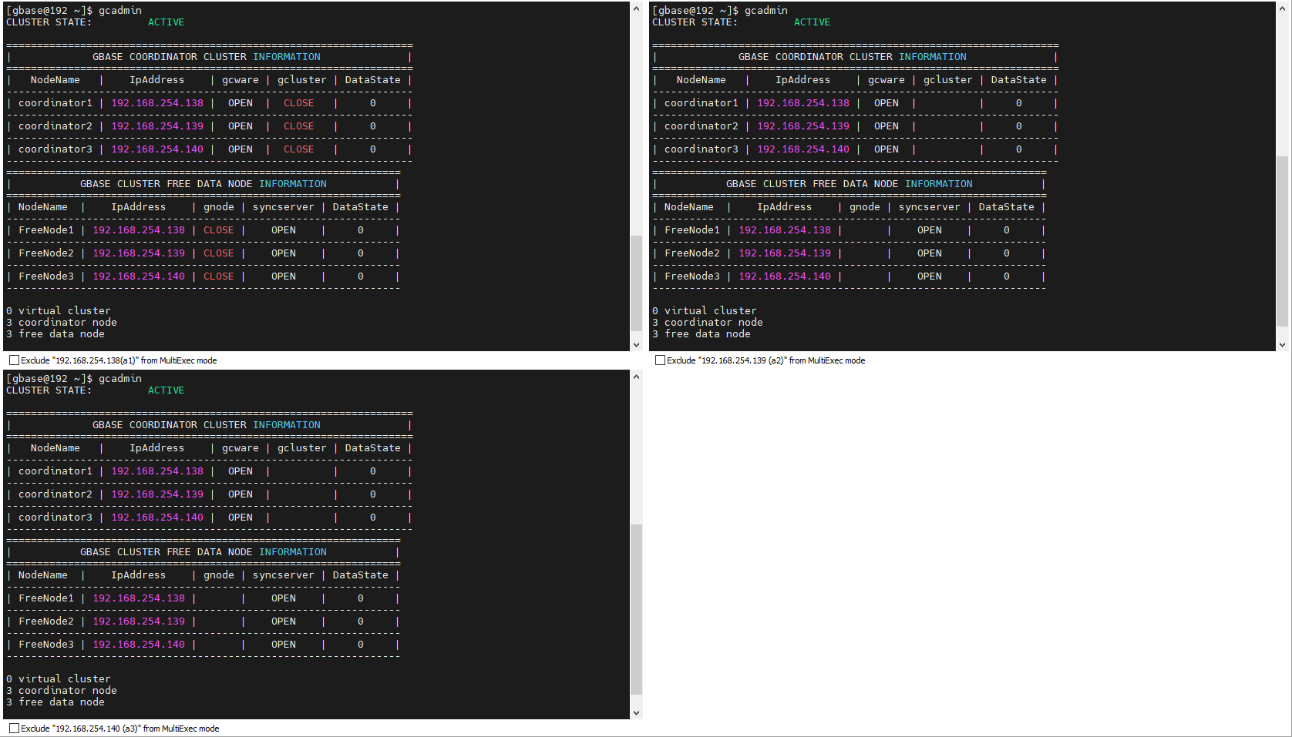Viewport: 1292px width, 737px height.
Task: Click FreeNode2 IP 192.168.254.139 in a3 pane
Action: pos(139,621)
